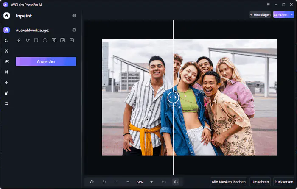
Task: Pick the arrow pointer selection tool
Action: pyautogui.click(x=28, y=40)
